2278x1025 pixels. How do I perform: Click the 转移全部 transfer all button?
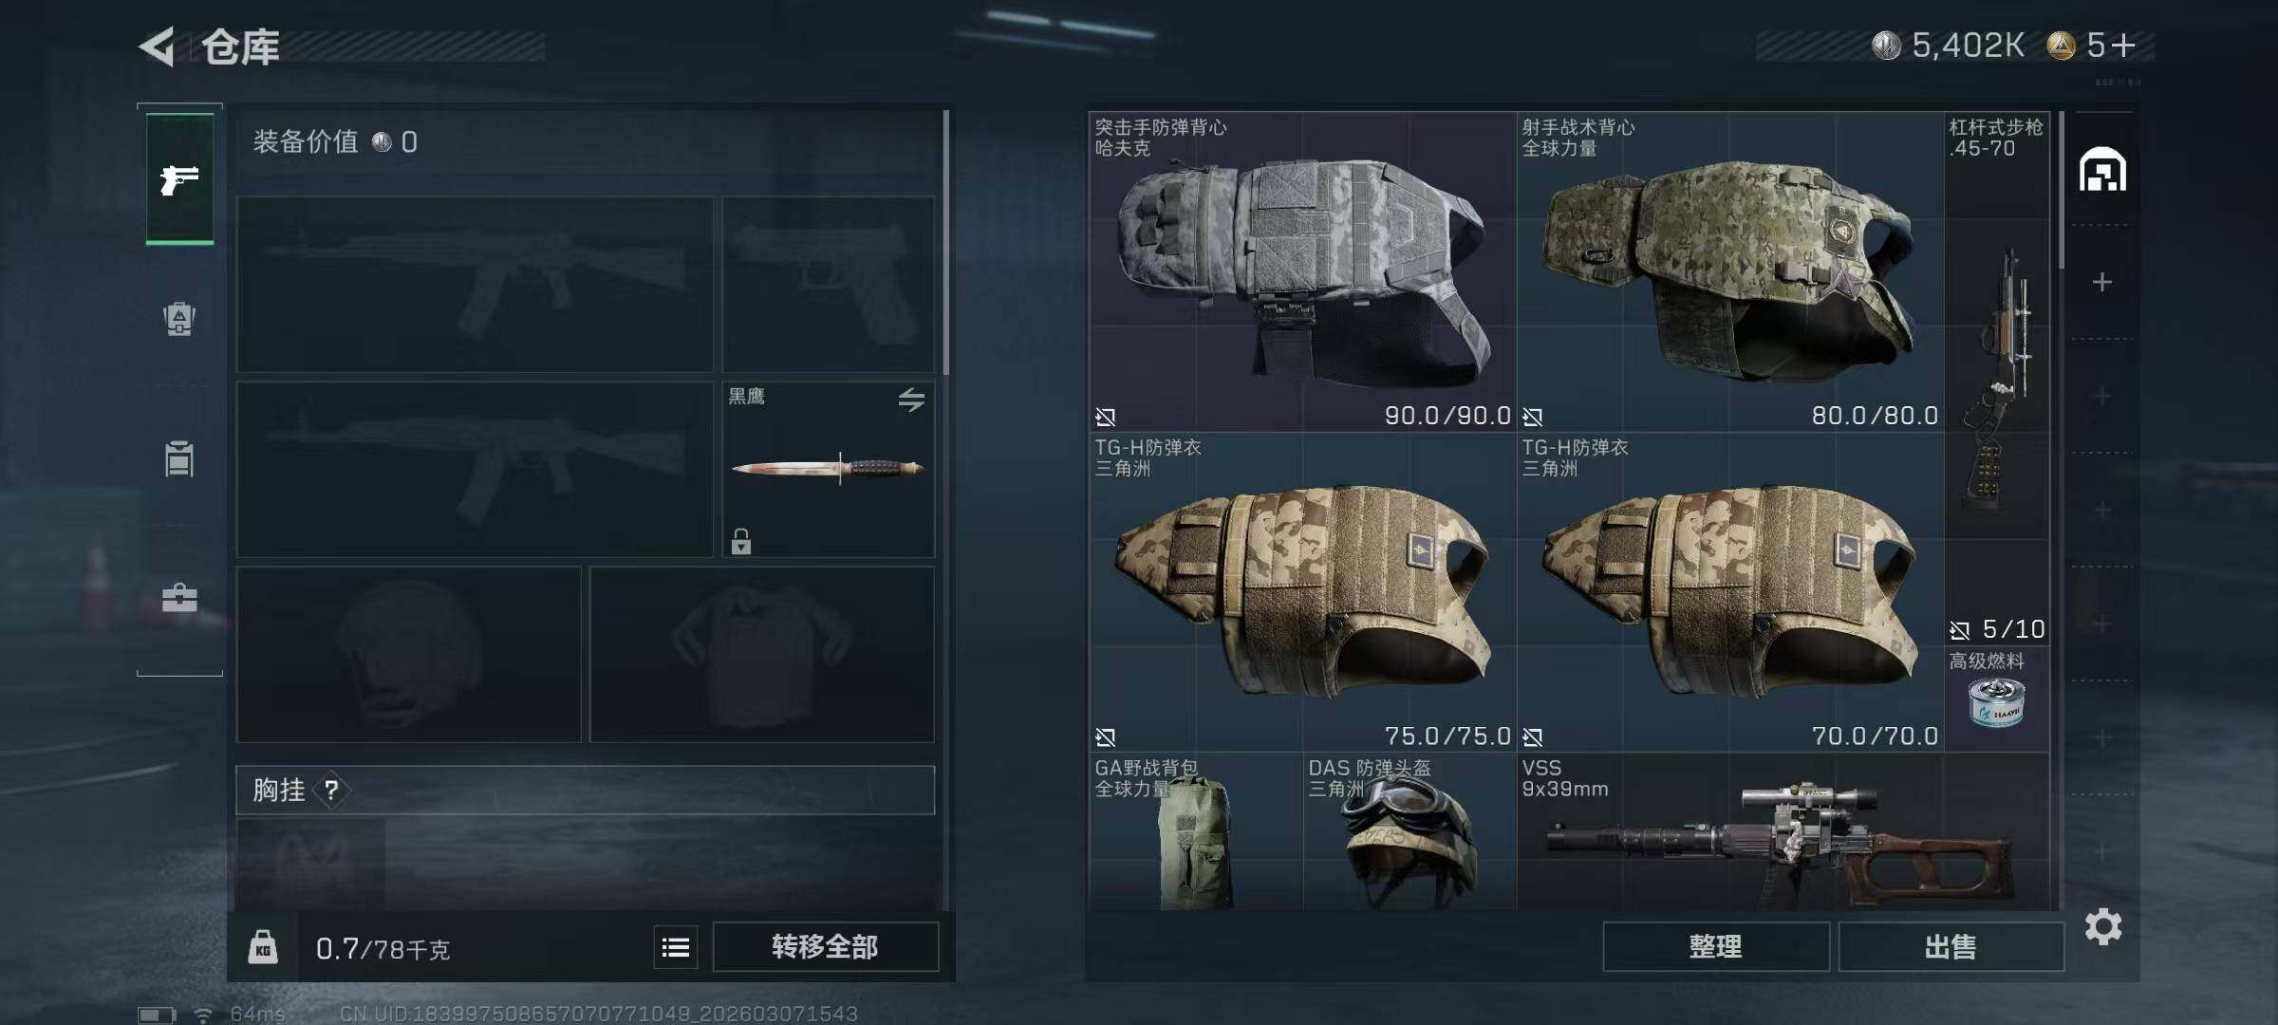coord(825,946)
